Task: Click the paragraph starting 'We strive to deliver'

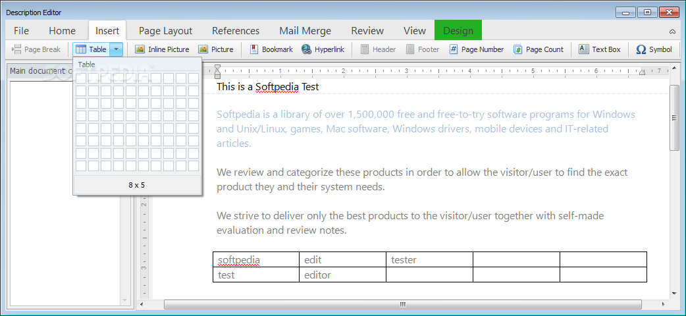Action: coord(410,223)
